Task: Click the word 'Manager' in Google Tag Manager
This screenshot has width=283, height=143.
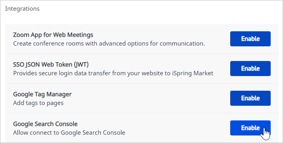Action: click(59, 94)
